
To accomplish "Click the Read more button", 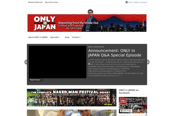I will click(x=36, y=80).
